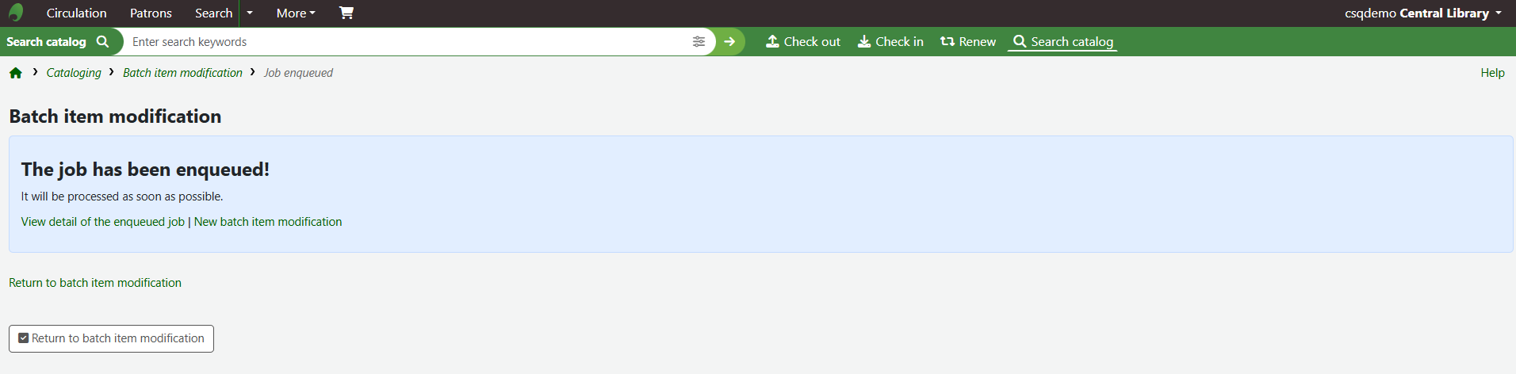Click the Renew toolbar item
This screenshot has height=374, width=1516.
968,42
